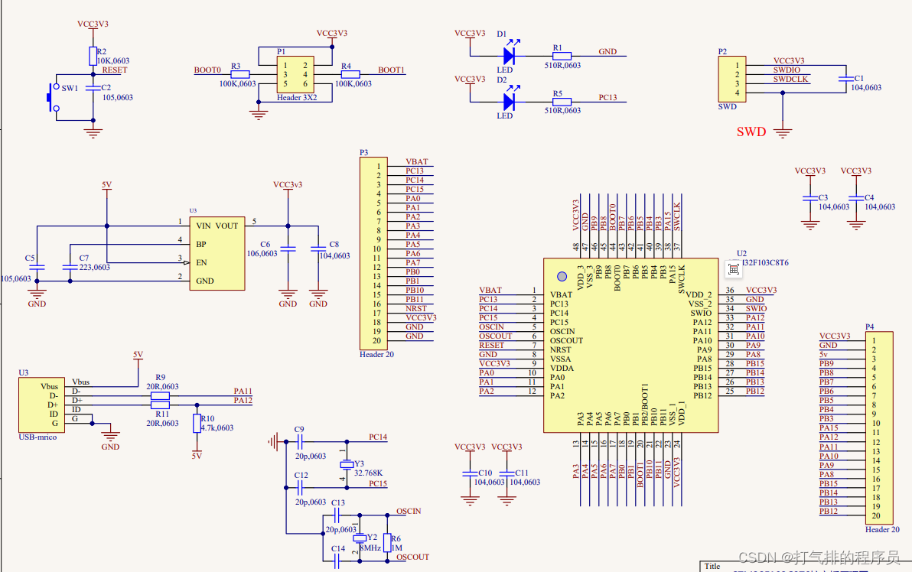Click the ground symbol under switch SW1
The height and width of the screenshot is (572, 912).
pyautogui.click(x=93, y=133)
